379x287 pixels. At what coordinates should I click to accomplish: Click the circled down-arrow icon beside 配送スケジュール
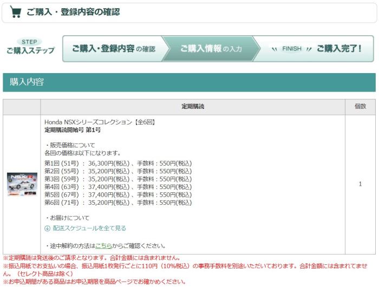pyautogui.click(x=47, y=229)
